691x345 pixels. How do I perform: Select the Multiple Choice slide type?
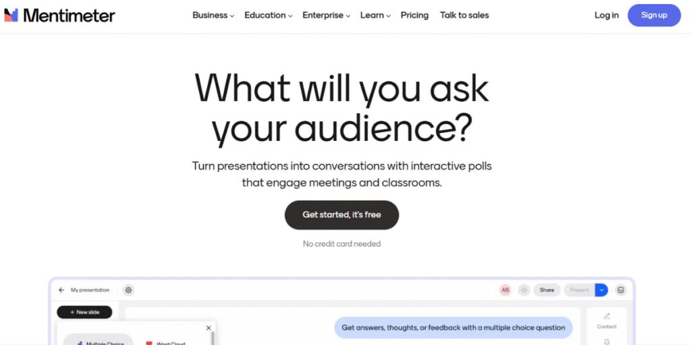pyautogui.click(x=99, y=342)
